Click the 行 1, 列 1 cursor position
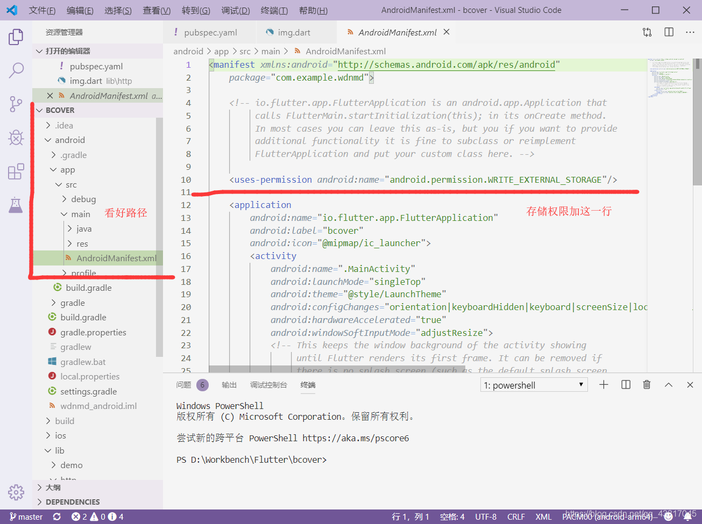702x524 pixels. 410,516
